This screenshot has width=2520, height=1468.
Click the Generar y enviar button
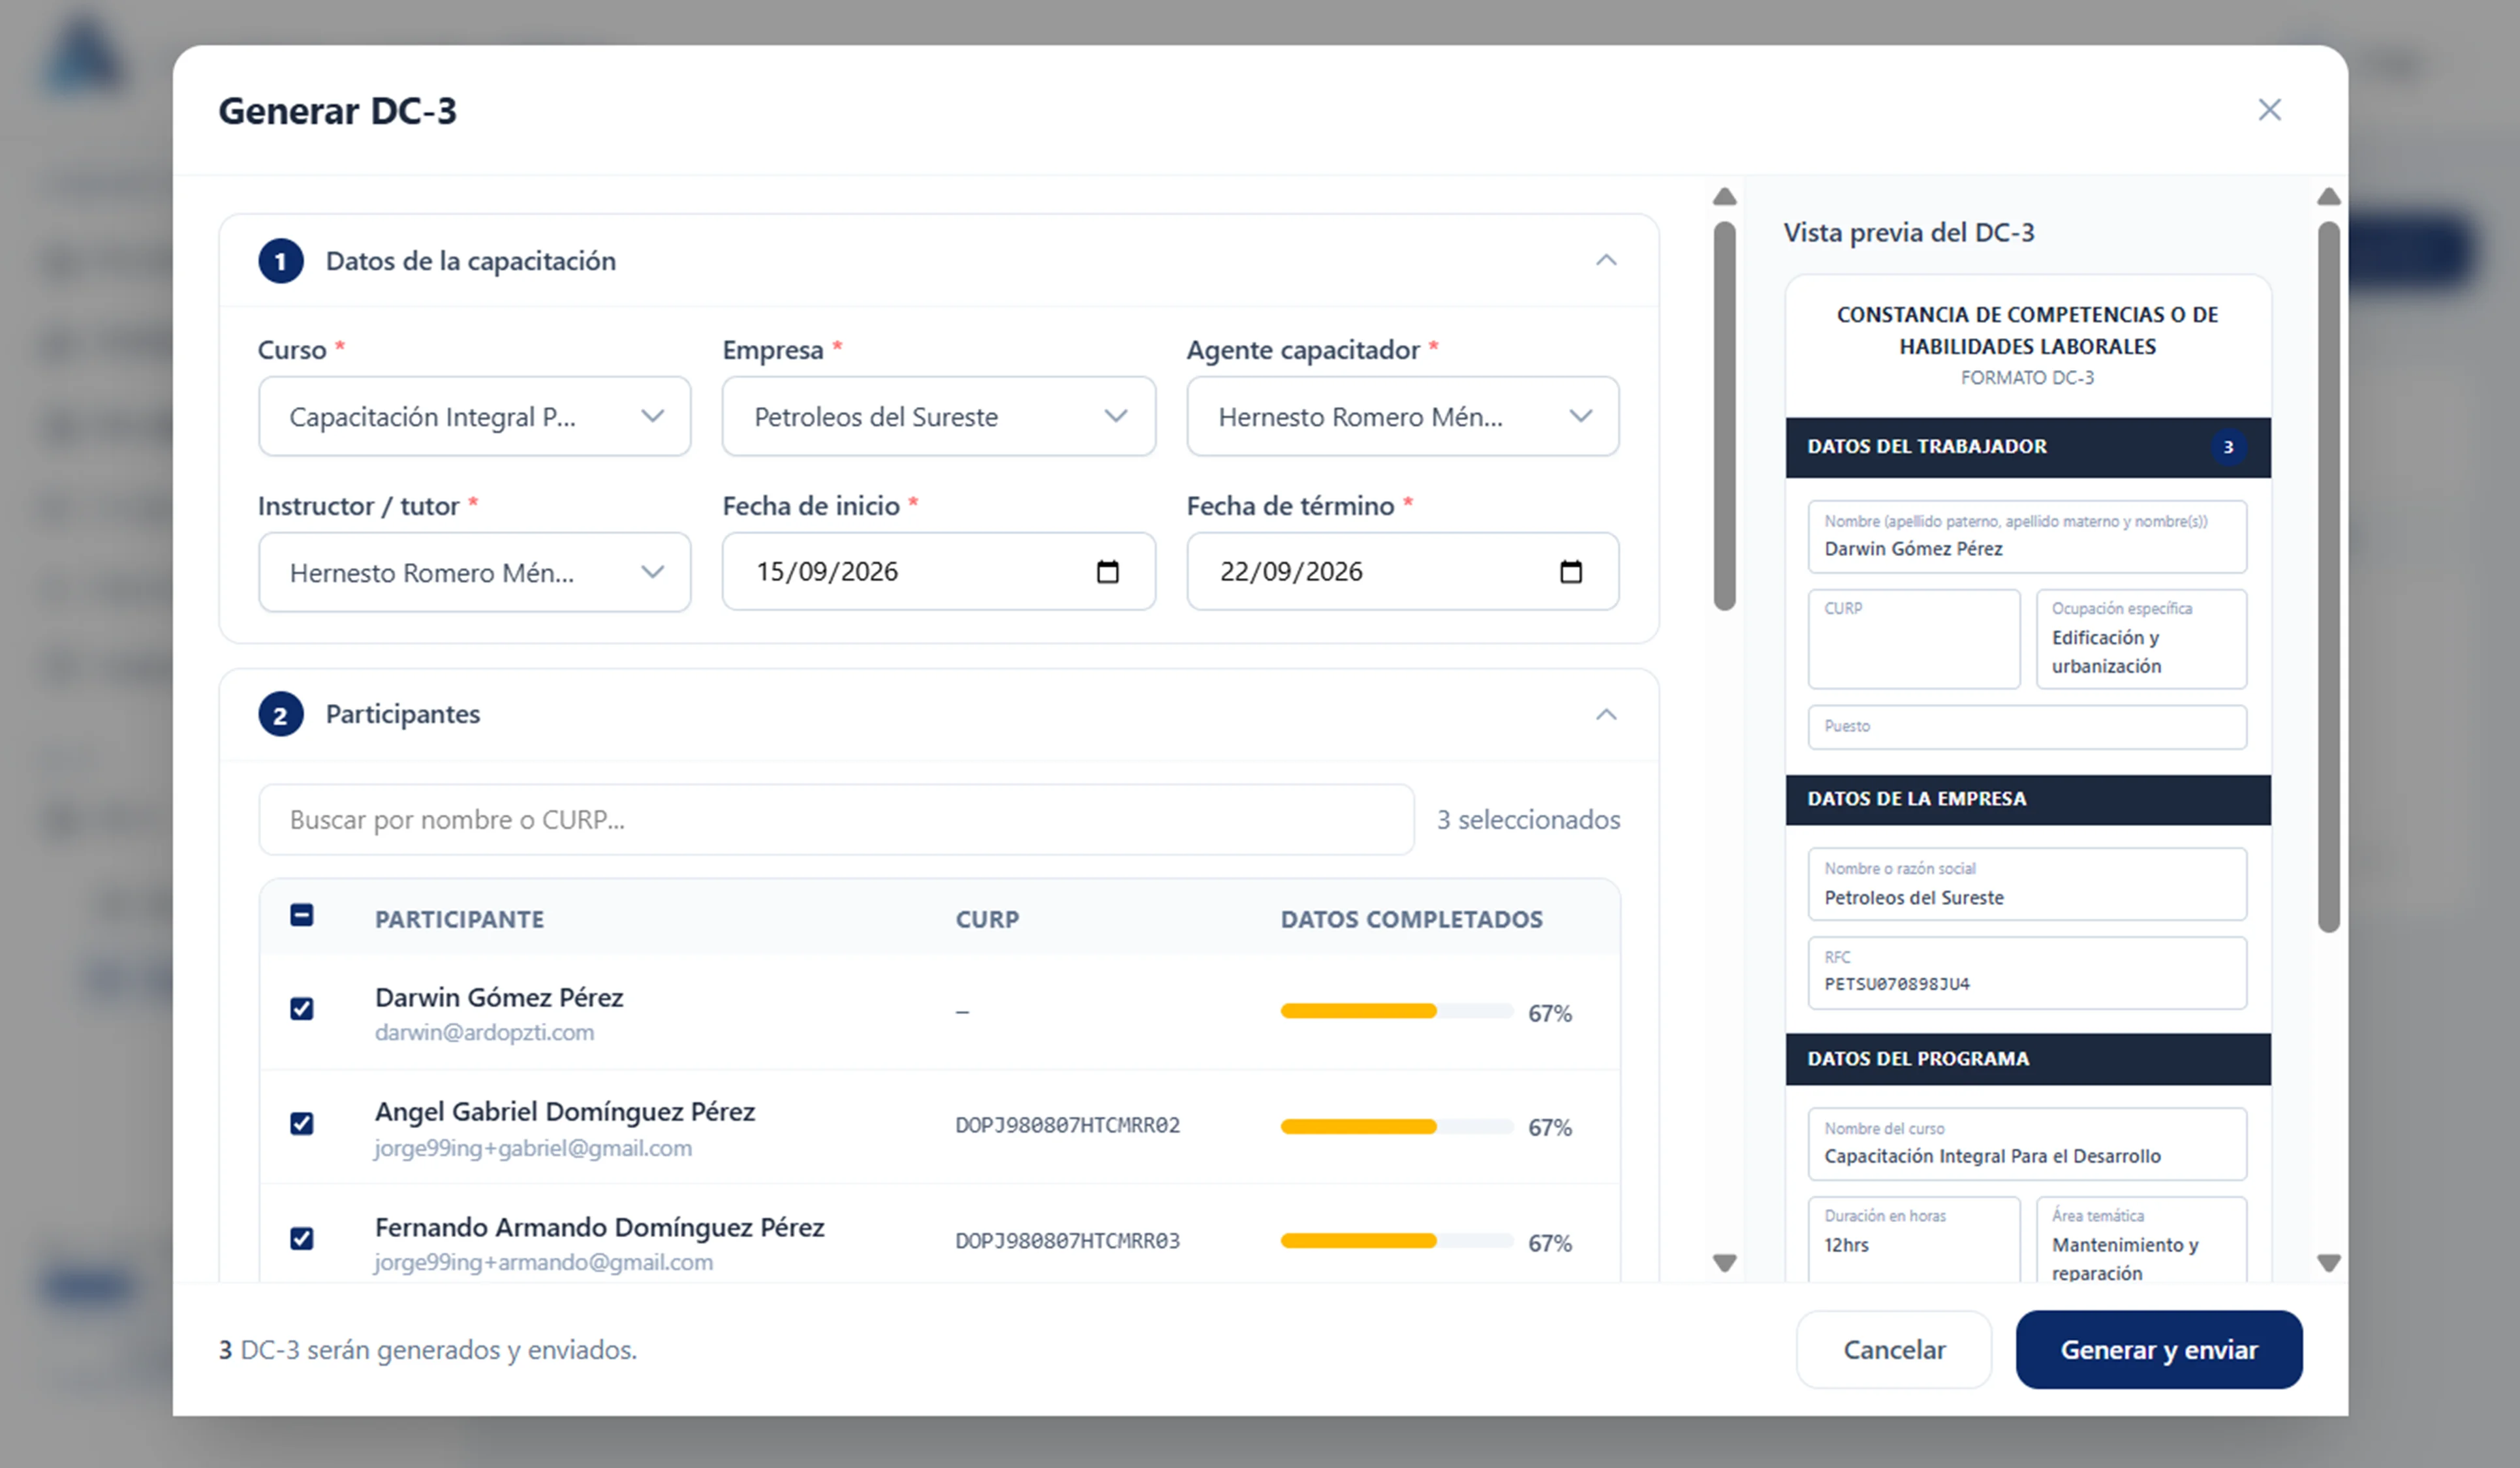(2159, 1349)
